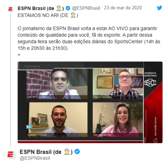Image resolution: width=166 pixels, height=166 pixels.
Task: Click the Gustavo Hofman video tile
Action: click(x=57, y=120)
